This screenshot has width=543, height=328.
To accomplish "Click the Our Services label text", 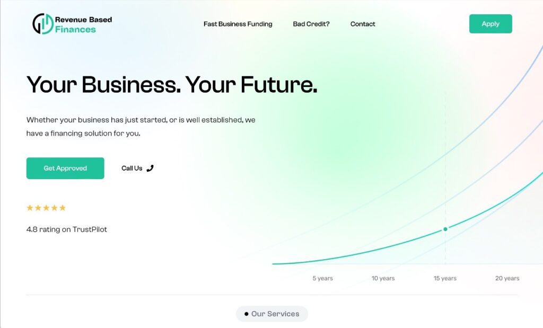I will 275,314.
